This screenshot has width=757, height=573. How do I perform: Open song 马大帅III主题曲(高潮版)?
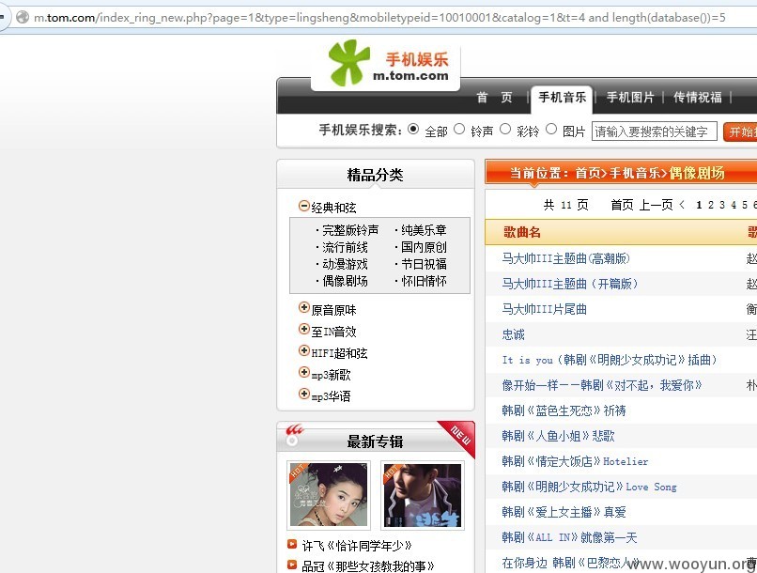[x=565, y=258]
